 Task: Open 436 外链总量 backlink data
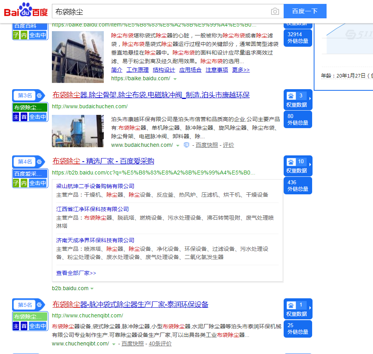pyautogui.click(x=298, y=186)
